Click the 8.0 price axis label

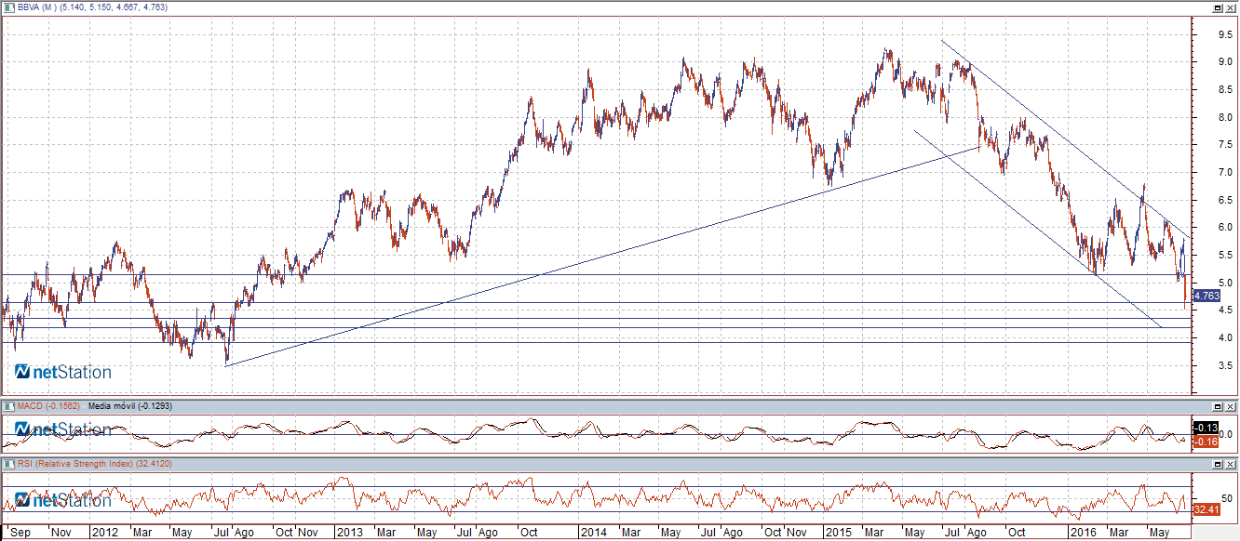[x=1226, y=118]
